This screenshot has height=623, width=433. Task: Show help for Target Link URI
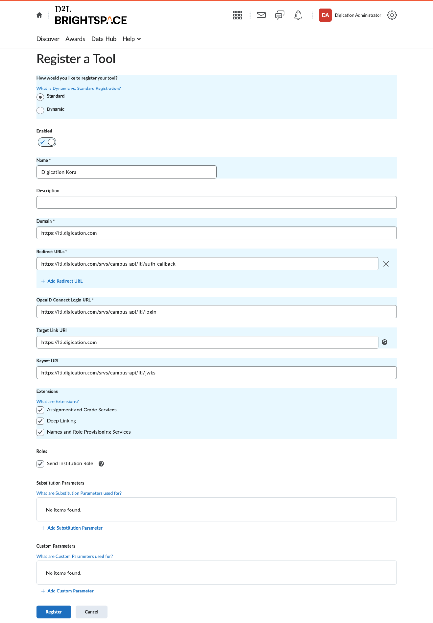[385, 342]
